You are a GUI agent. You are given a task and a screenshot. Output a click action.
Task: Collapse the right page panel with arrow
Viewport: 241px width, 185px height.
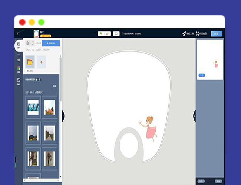(195, 116)
